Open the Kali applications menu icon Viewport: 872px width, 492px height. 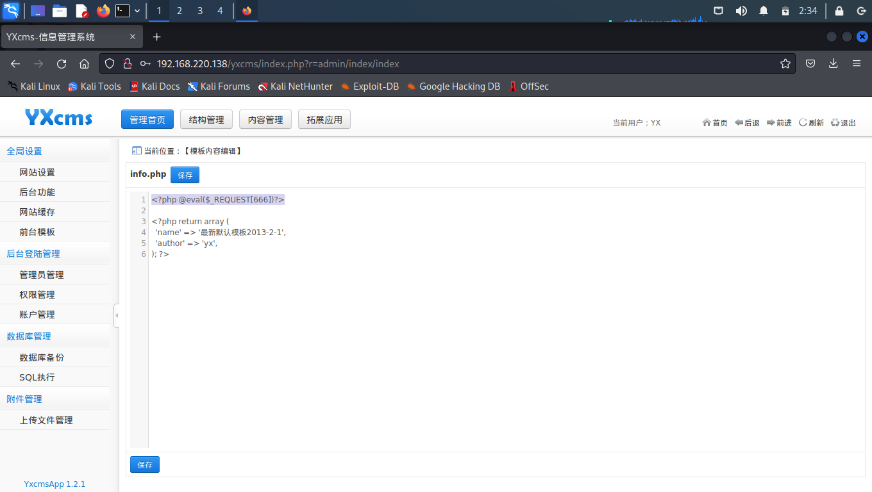pyautogui.click(x=11, y=10)
